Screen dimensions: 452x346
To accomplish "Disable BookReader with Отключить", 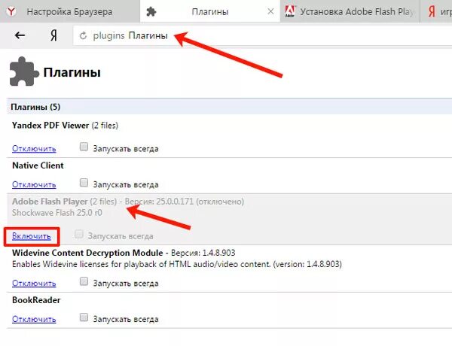I will point(34,319).
